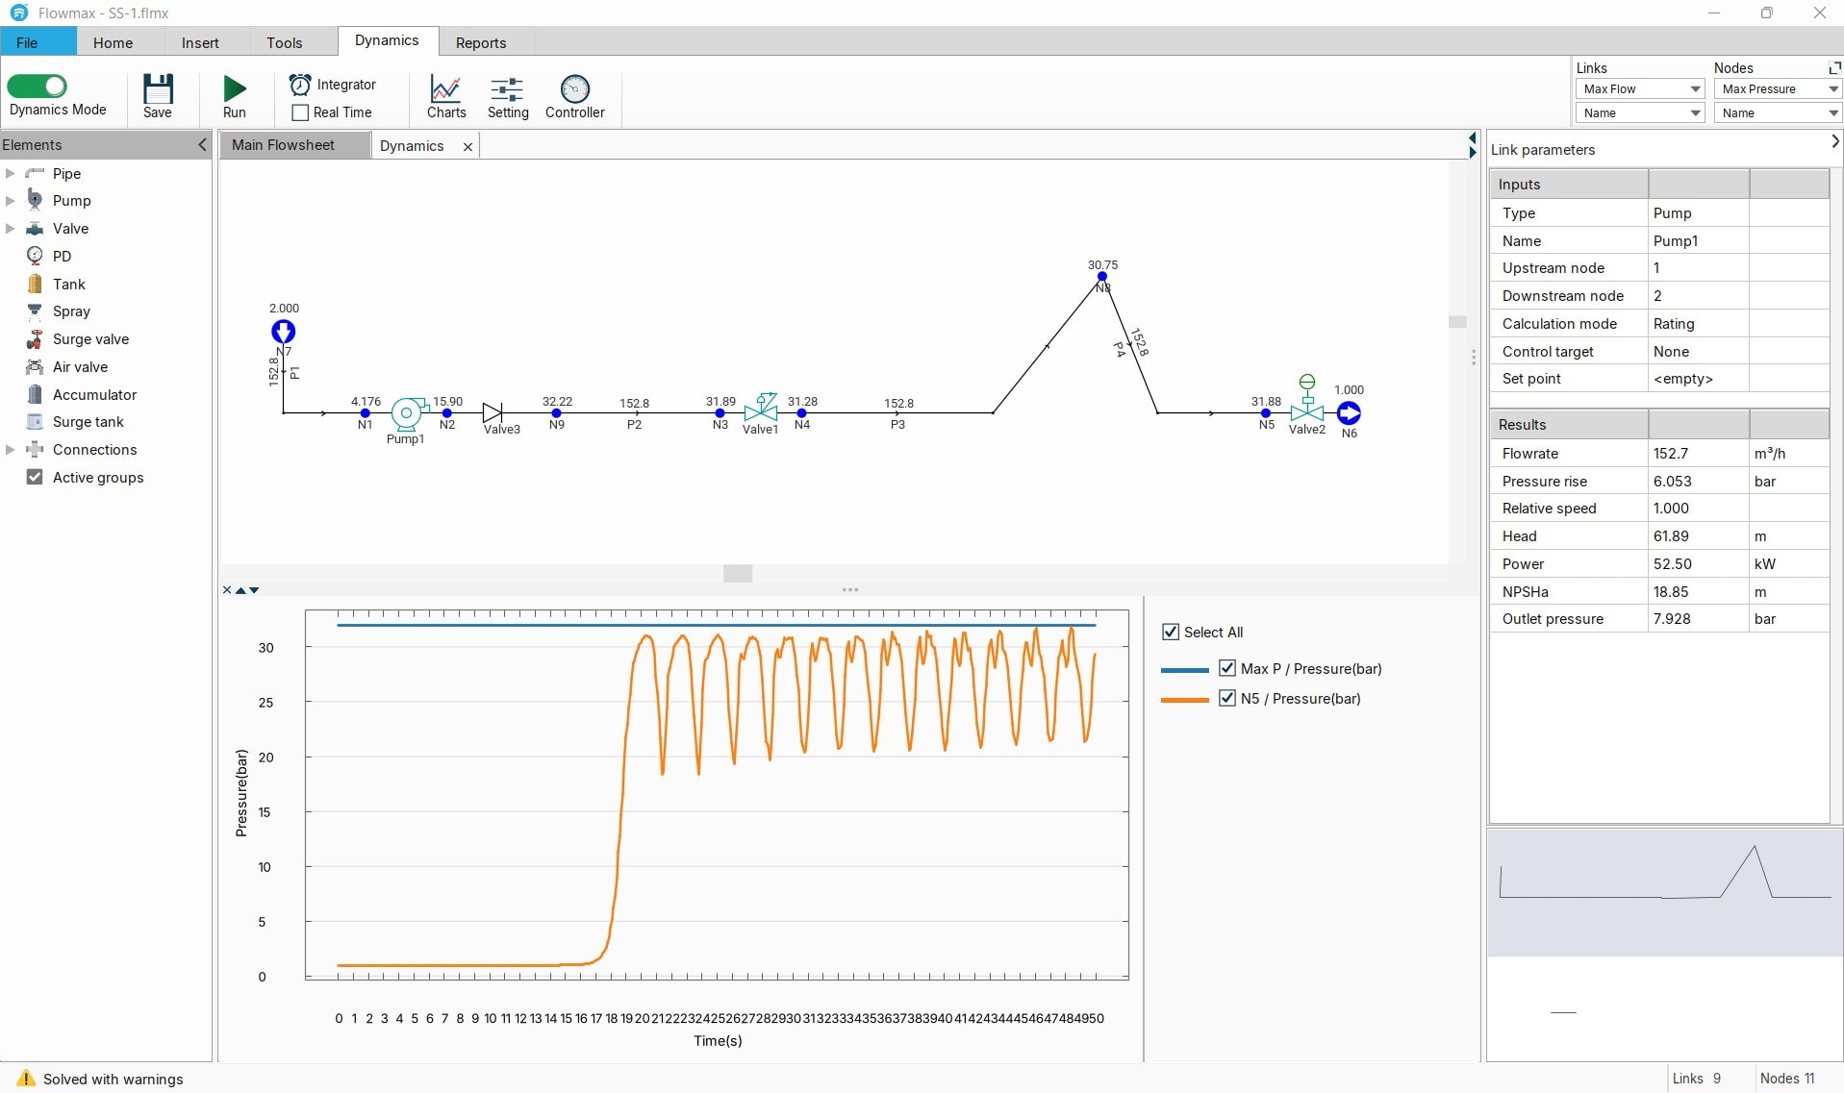
Task: Click the right panel collapse arrows
Action: click(x=1472, y=145)
